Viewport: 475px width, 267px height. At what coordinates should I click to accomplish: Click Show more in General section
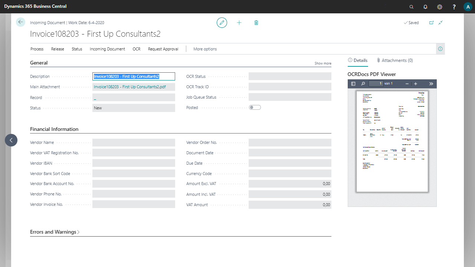(323, 63)
